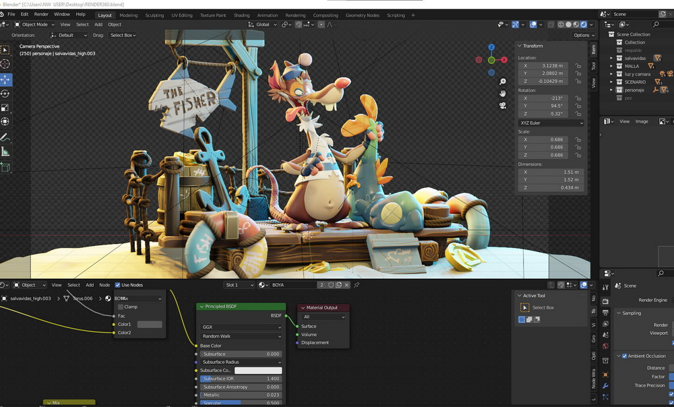Toggle the Clamp checkbox on Mix node
674x407 pixels.
(x=121, y=307)
